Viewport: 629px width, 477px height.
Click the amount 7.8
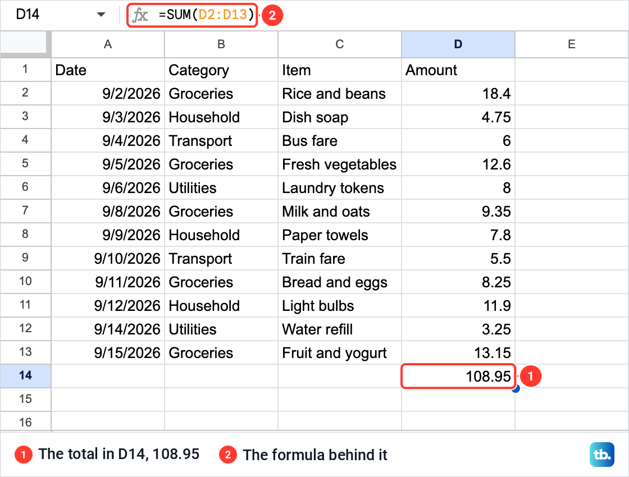click(458, 235)
